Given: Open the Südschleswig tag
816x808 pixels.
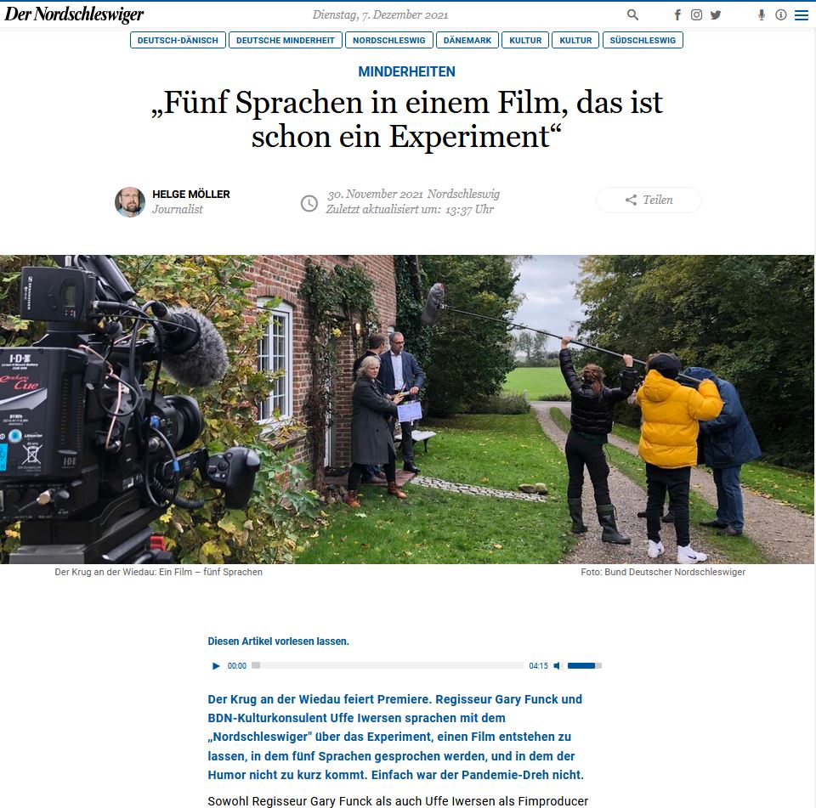Looking at the screenshot, I should point(643,40).
